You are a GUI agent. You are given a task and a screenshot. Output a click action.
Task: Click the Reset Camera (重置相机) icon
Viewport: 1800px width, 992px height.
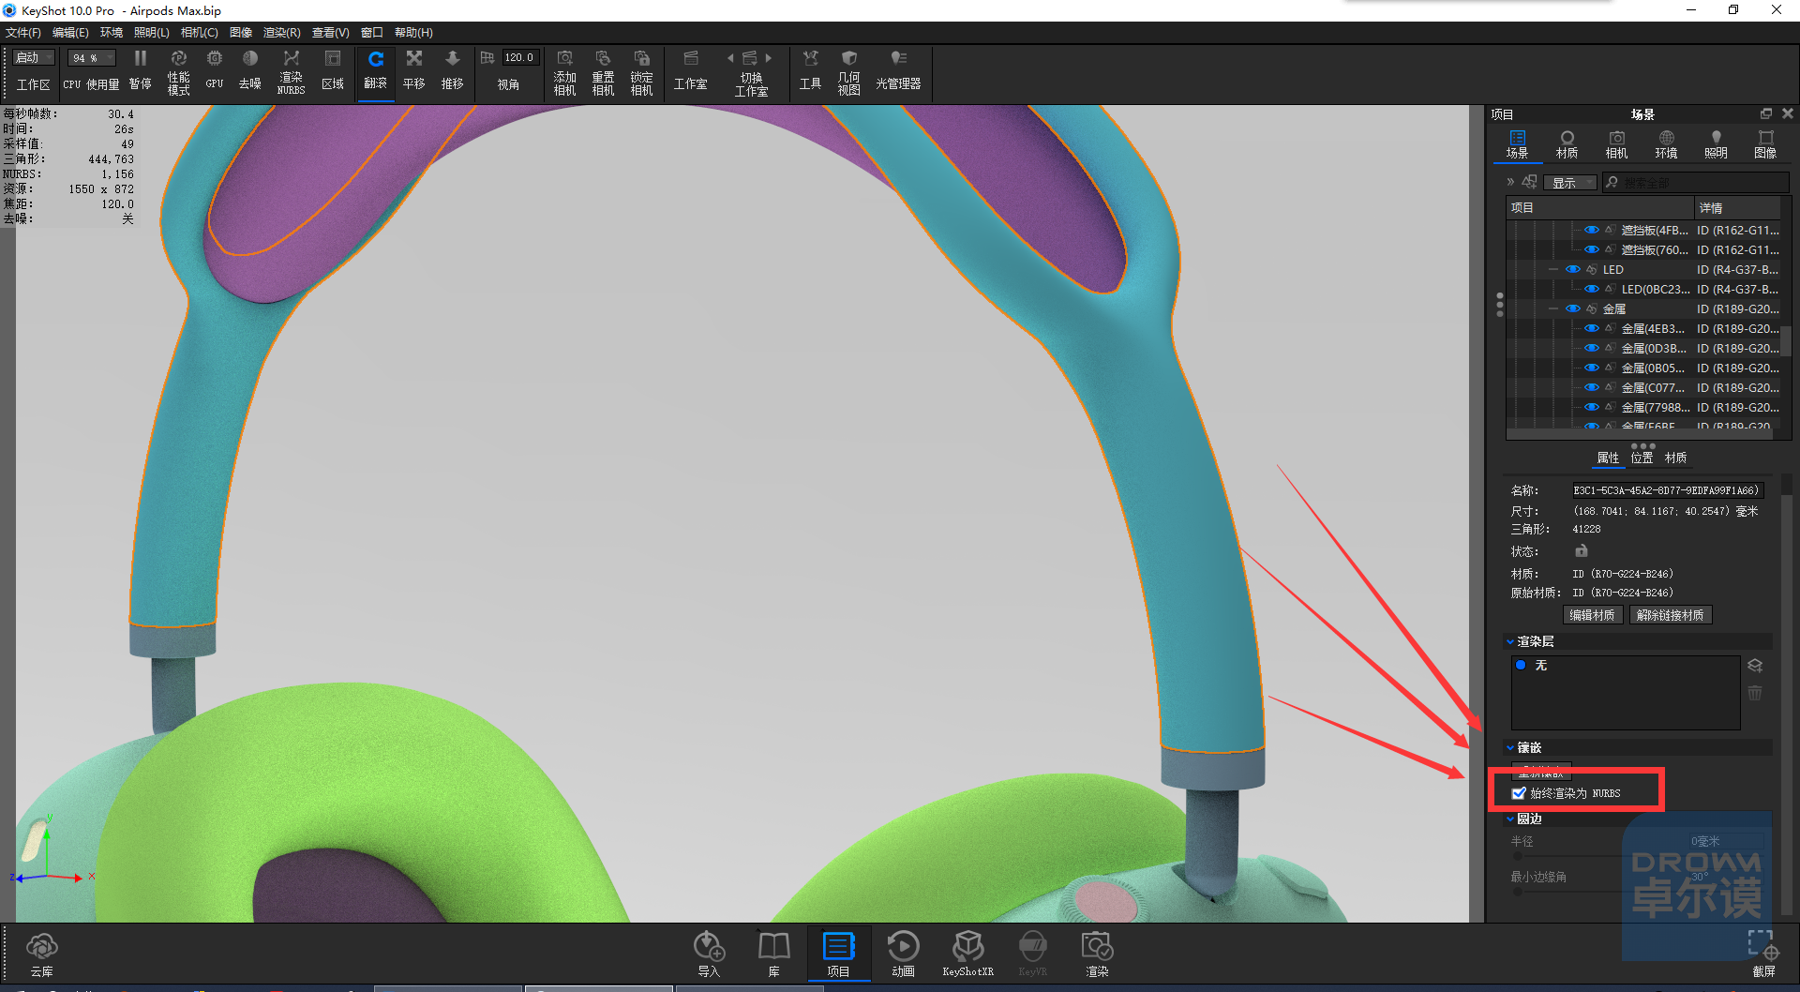[x=603, y=71]
